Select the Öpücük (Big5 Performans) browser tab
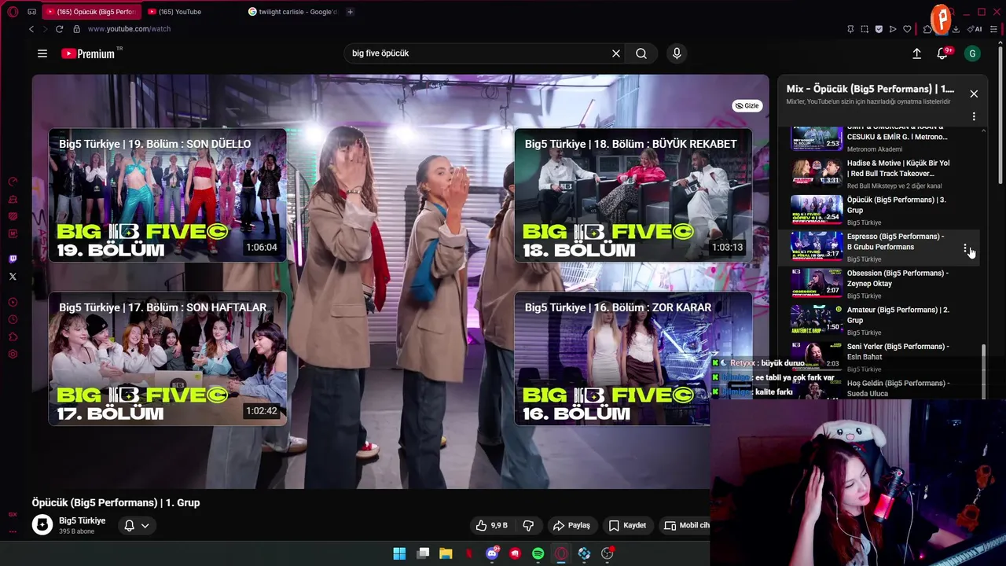The height and width of the screenshot is (566, 1006). coord(91,12)
